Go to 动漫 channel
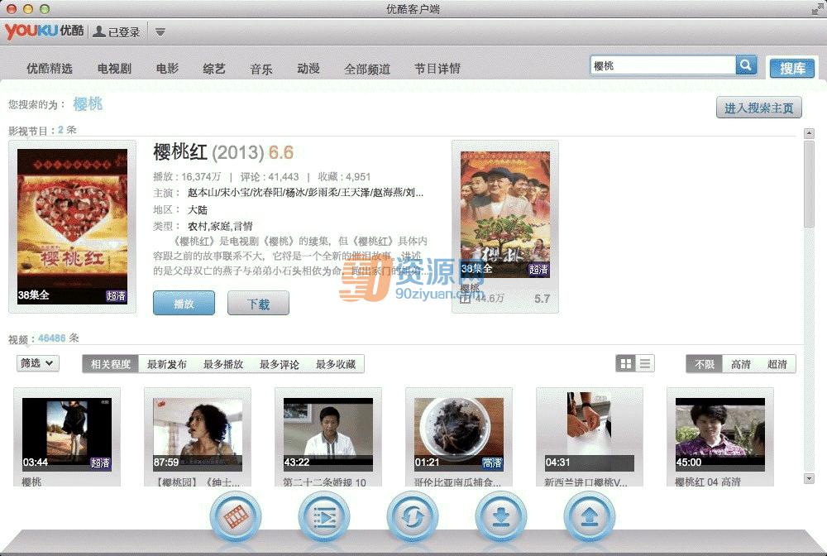 308,69
